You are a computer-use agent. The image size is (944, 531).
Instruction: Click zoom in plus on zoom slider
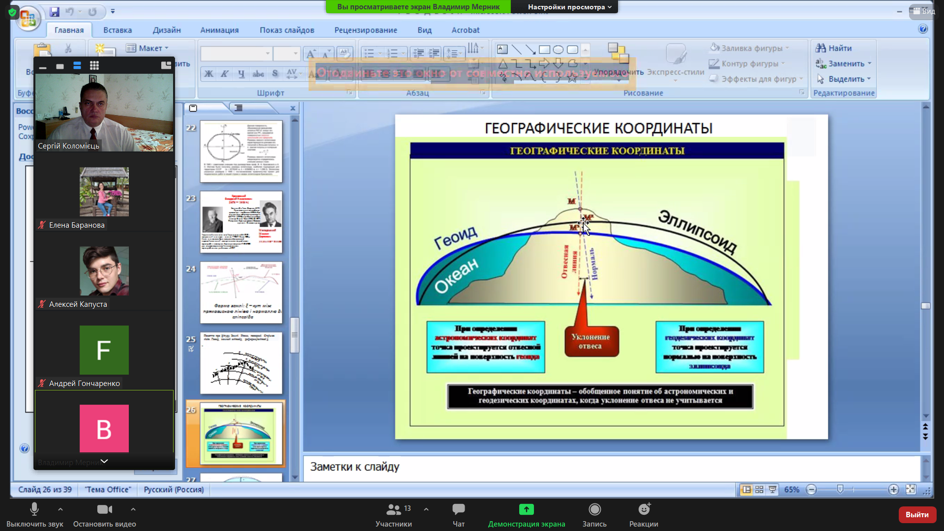[893, 490]
